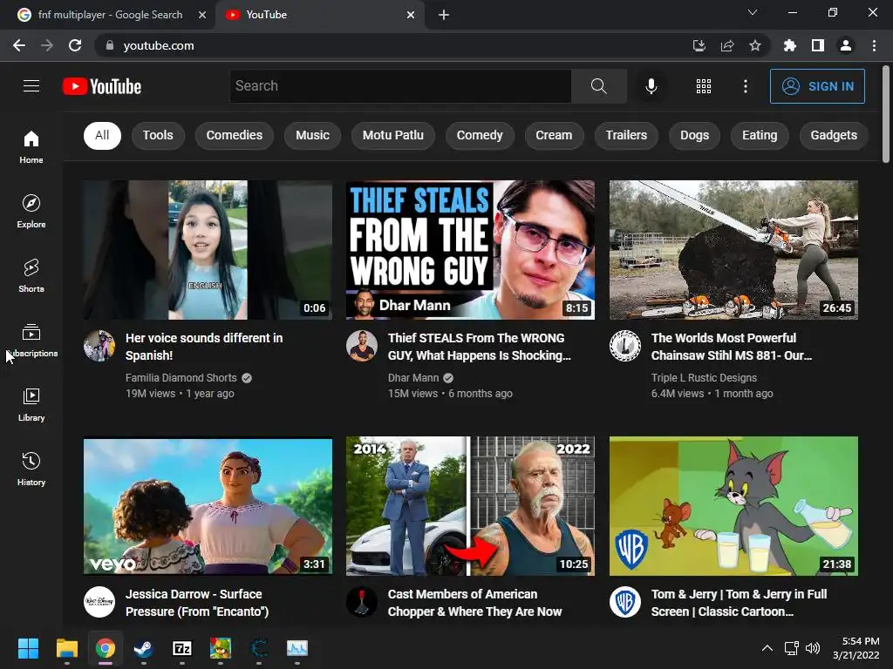Select the Motu Patlu filter chip
The image size is (893, 669).
393,135
